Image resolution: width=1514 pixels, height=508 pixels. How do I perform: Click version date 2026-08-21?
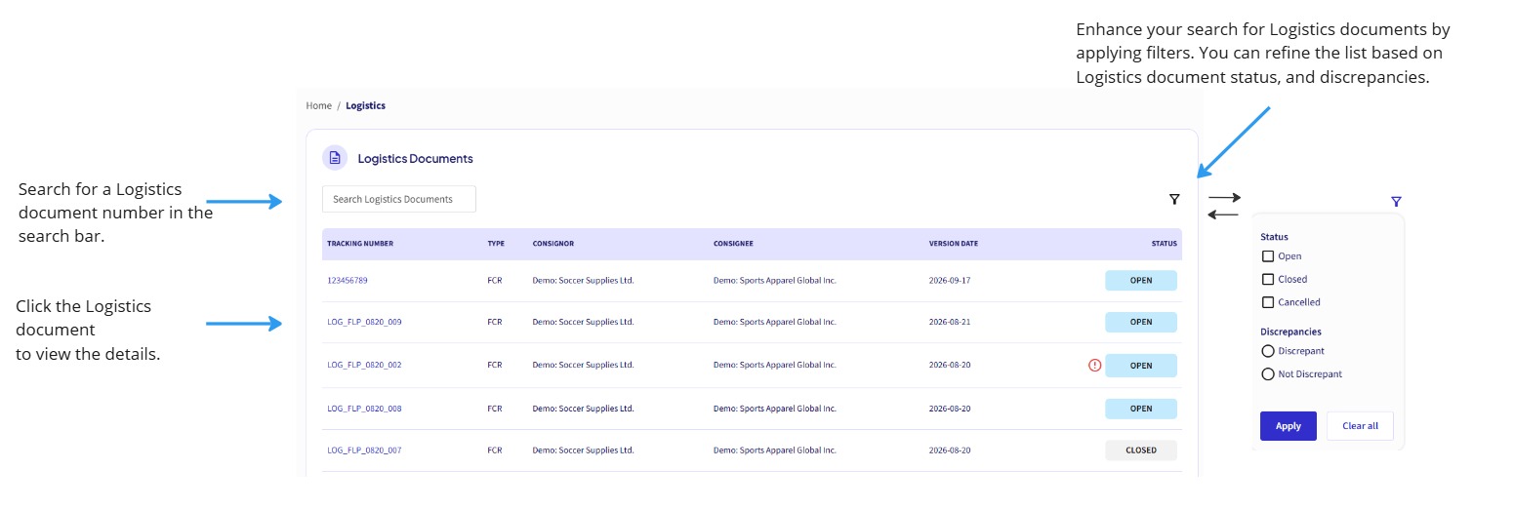950,322
